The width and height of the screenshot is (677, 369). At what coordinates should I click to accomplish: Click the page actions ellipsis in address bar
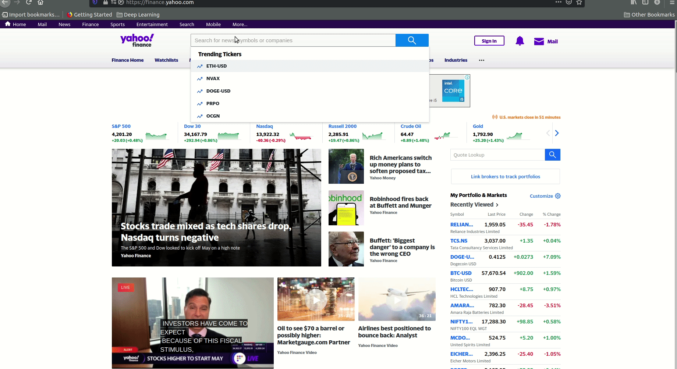[559, 2]
